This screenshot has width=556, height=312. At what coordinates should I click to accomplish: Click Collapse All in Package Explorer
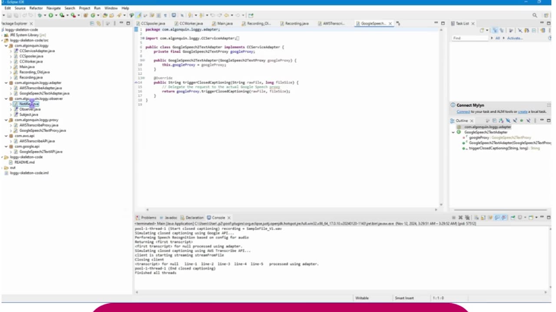(x=92, y=23)
